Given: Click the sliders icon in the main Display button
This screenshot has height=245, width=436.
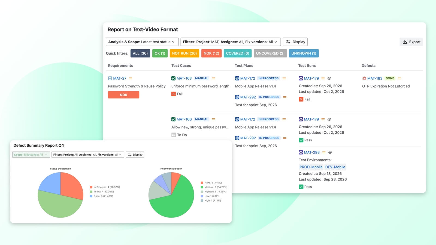Looking at the screenshot, I should click(x=288, y=42).
